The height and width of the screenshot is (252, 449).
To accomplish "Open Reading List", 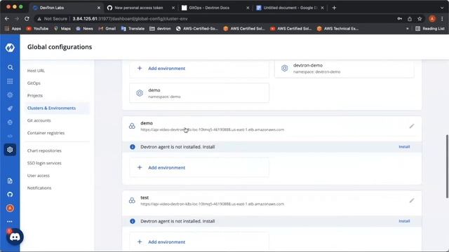I will [430, 29].
